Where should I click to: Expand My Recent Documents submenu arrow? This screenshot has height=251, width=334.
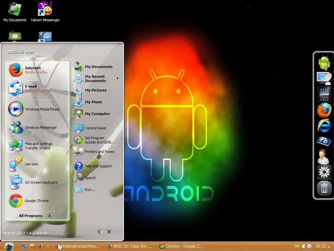[117, 78]
